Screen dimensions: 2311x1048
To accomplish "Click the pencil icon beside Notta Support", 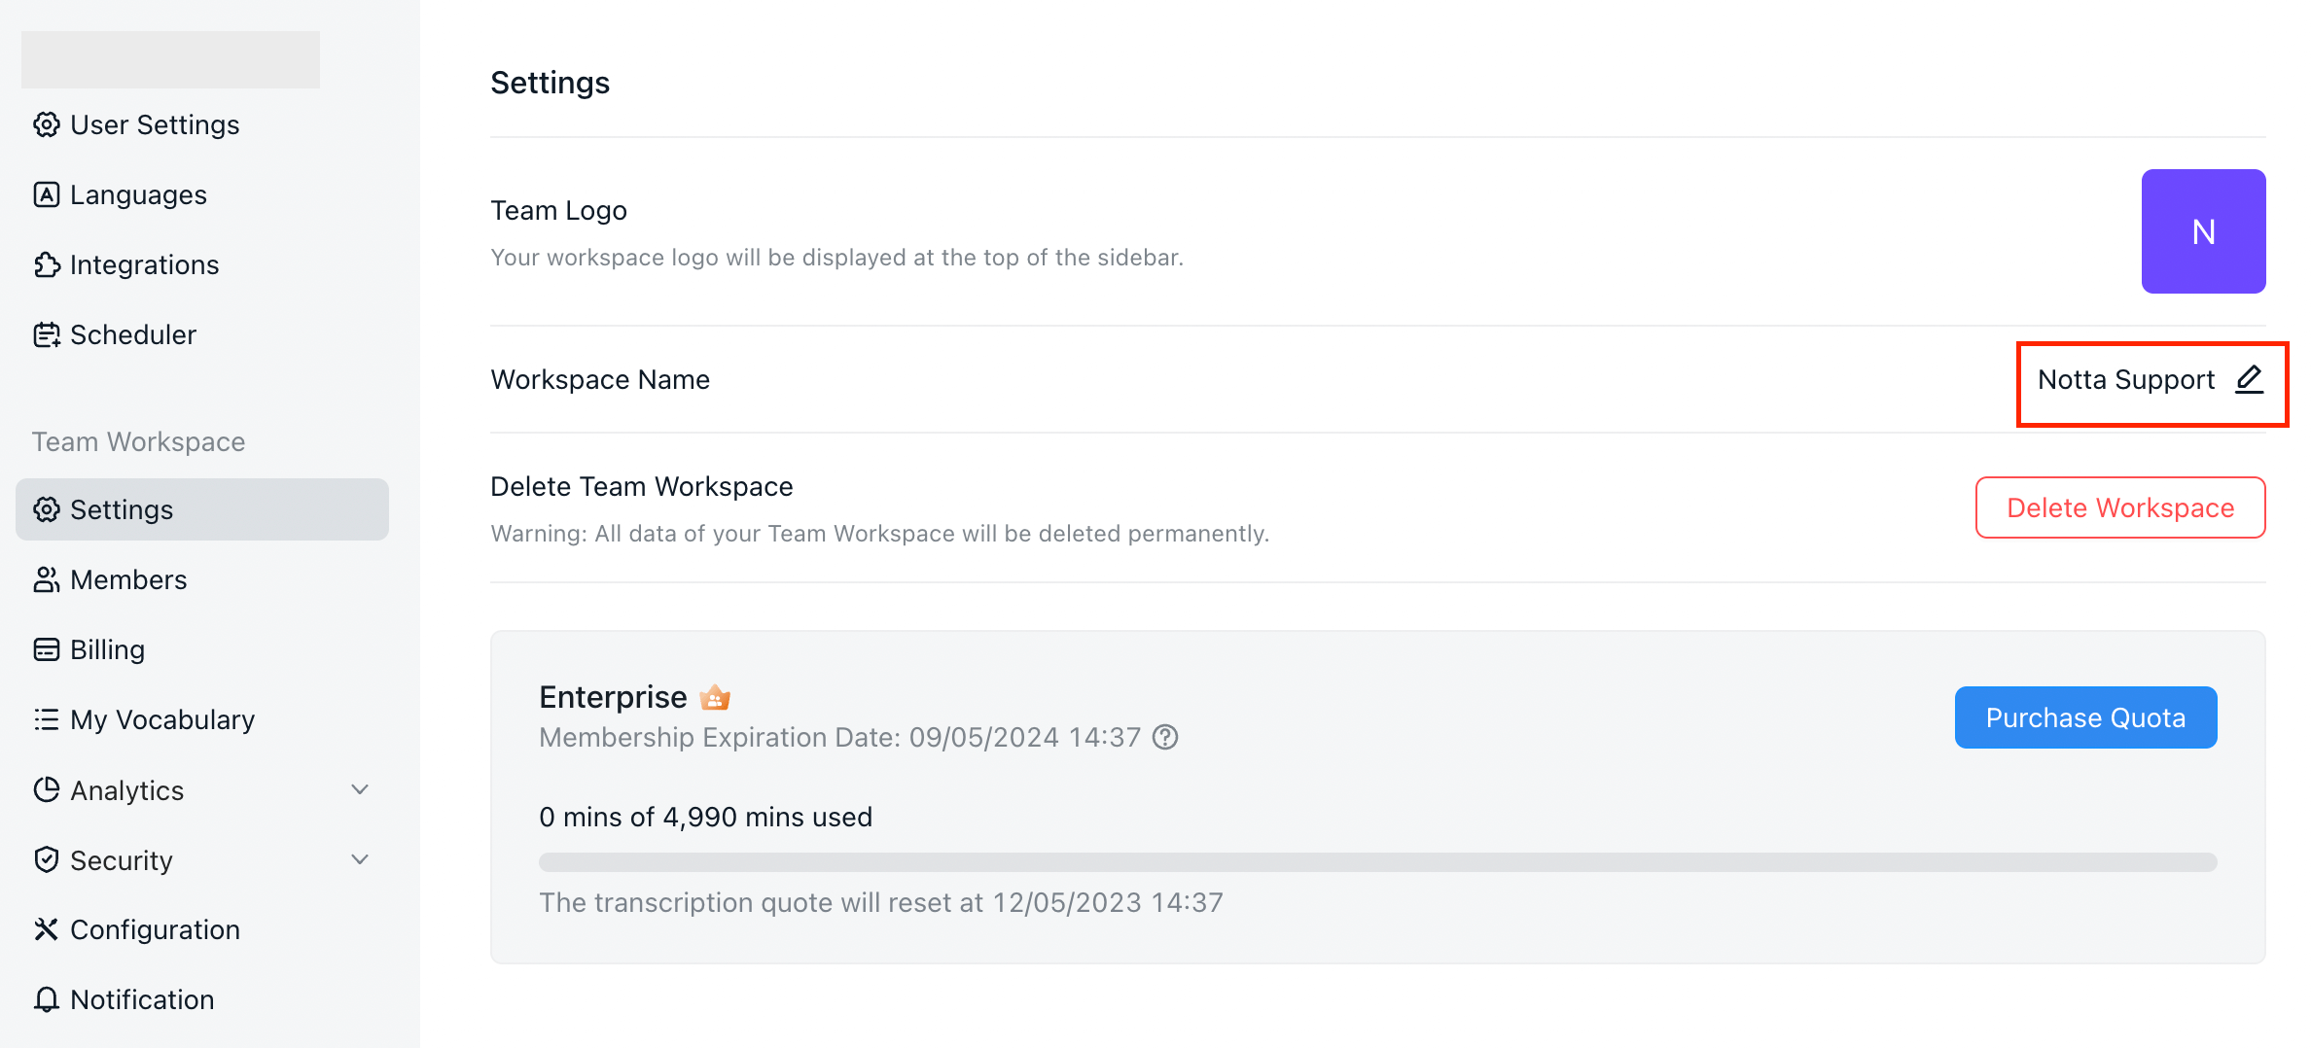I will pos(2249,380).
